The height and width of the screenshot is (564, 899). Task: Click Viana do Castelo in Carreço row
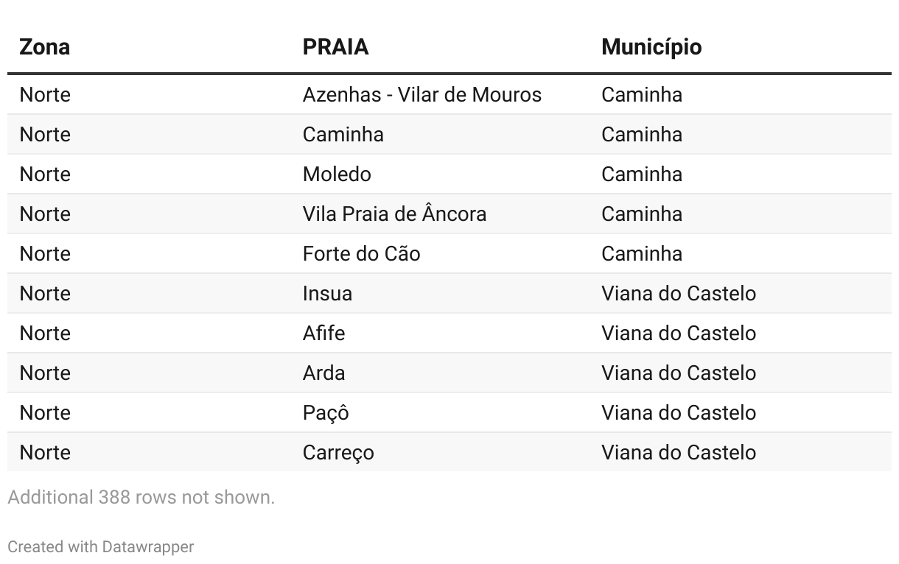[679, 453]
